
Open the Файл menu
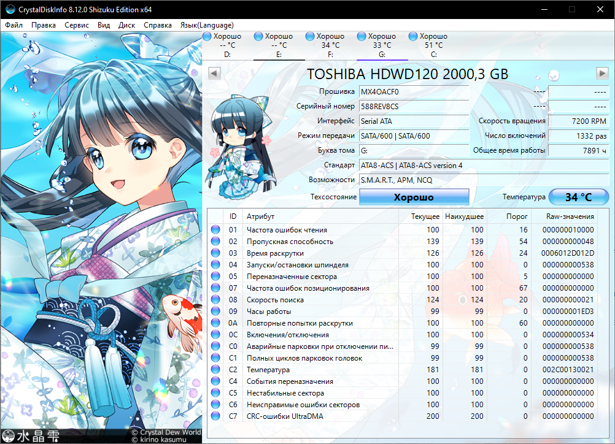point(14,25)
